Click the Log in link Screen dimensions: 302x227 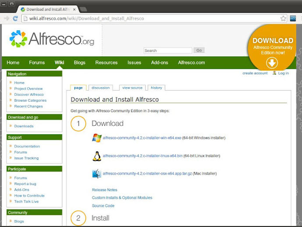point(283,73)
